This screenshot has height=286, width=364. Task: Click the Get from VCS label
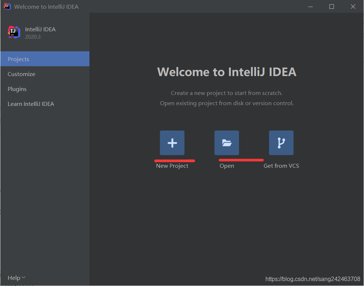[281, 166]
